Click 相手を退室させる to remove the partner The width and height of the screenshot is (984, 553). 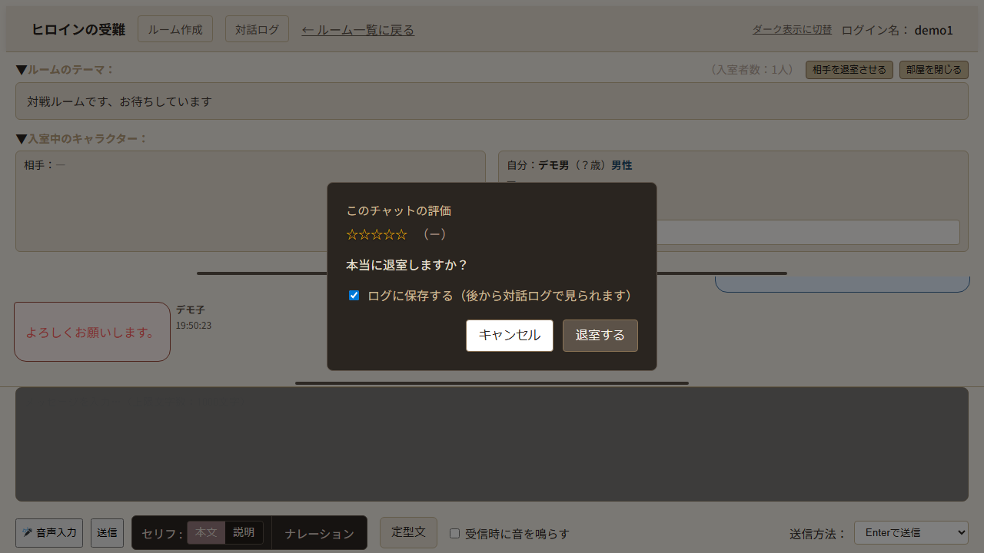coord(849,69)
